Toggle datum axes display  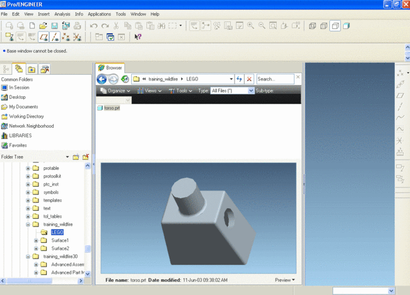click(55, 37)
